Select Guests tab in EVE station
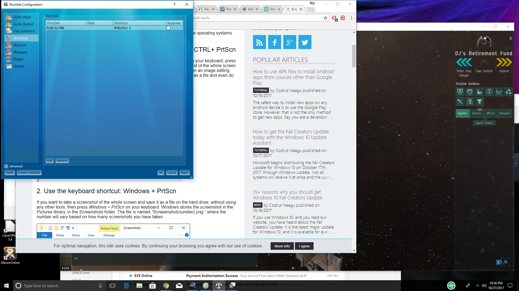 [x=476, y=113]
